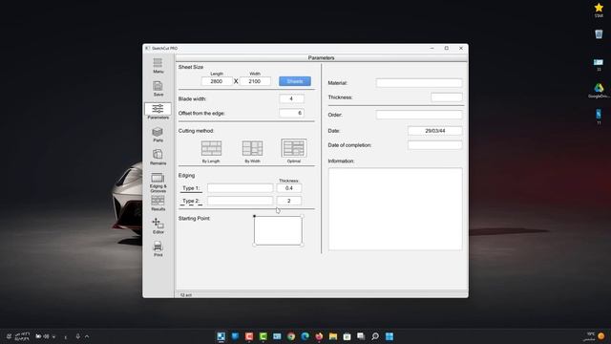Click the Blade width value field
Screen dimensions: 611x344
291,98
